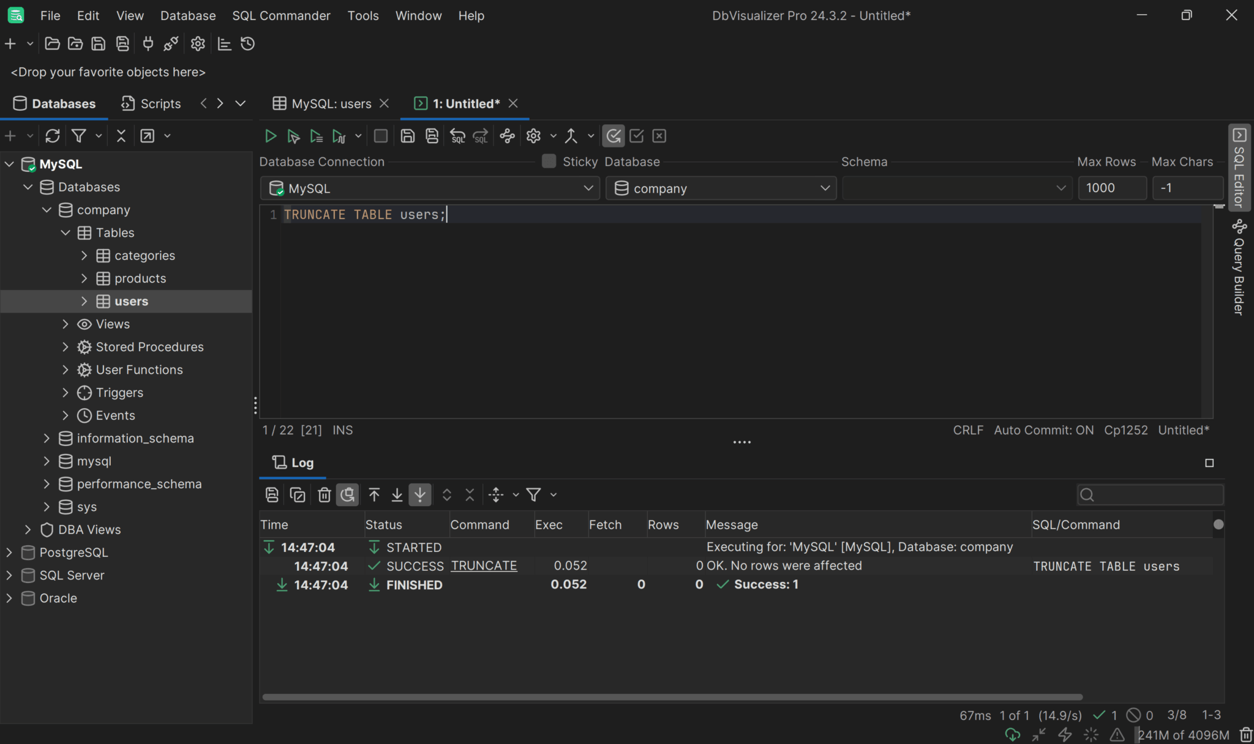The image size is (1254, 744).
Task: Click the copy icon in the Log toolbar
Action: (x=298, y=494)
